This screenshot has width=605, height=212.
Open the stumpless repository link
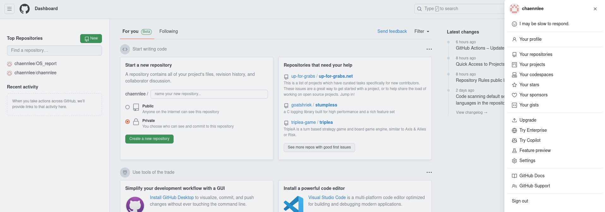[x=326, y=105]
